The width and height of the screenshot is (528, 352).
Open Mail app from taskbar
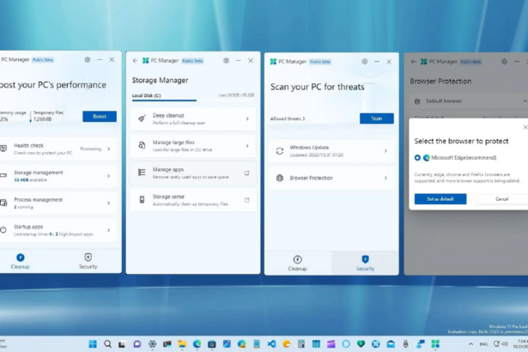coord(391,344)
